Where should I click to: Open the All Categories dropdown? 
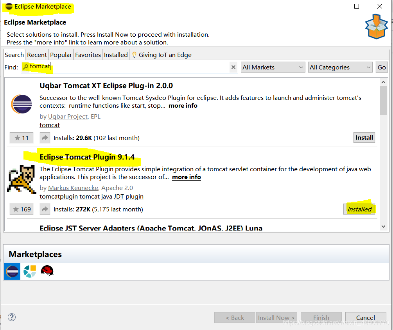click(x=340, y=67)
